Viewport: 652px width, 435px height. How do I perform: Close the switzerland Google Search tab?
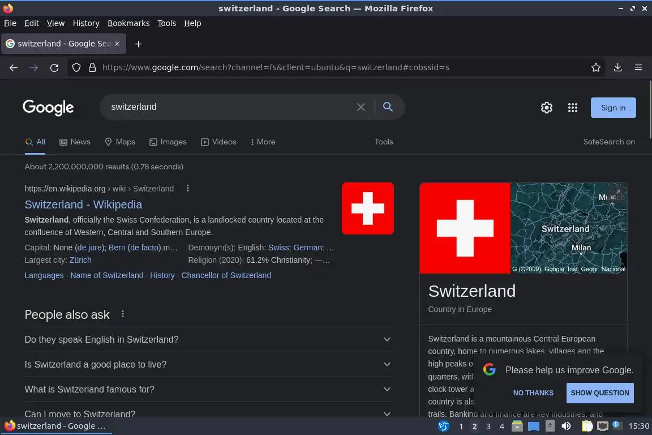pos(117,43)
